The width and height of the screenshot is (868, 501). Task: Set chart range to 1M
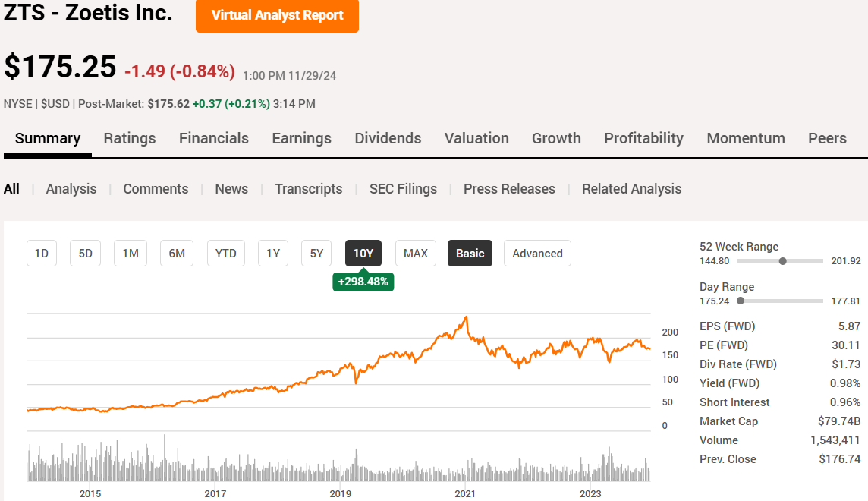(x=131, y=254)
